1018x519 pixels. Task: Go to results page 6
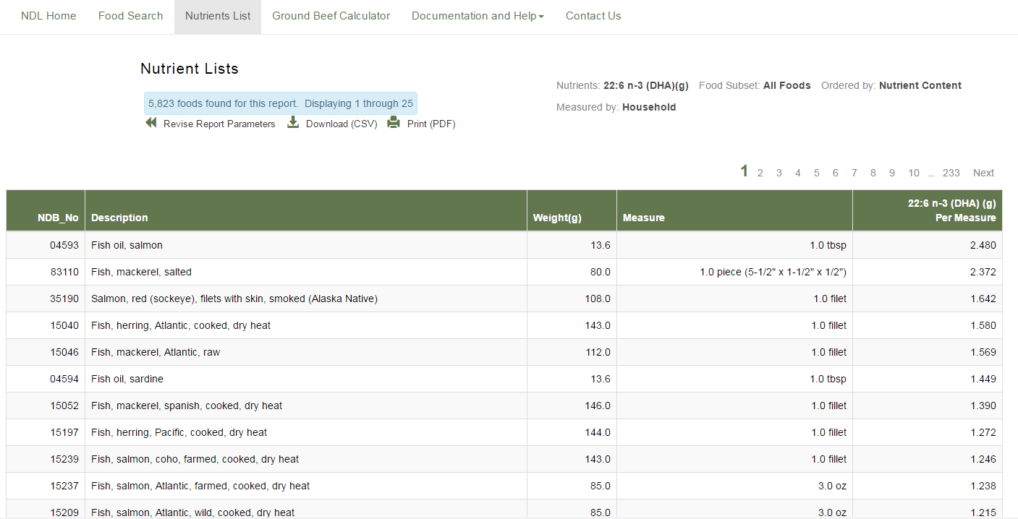pos(836,173)
